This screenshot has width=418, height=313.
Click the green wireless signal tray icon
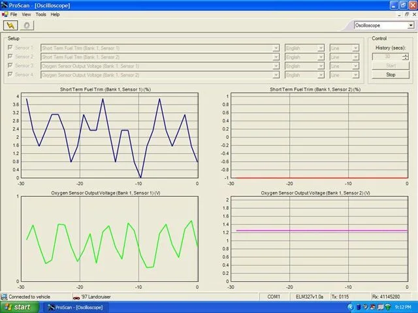coord(388,307)
